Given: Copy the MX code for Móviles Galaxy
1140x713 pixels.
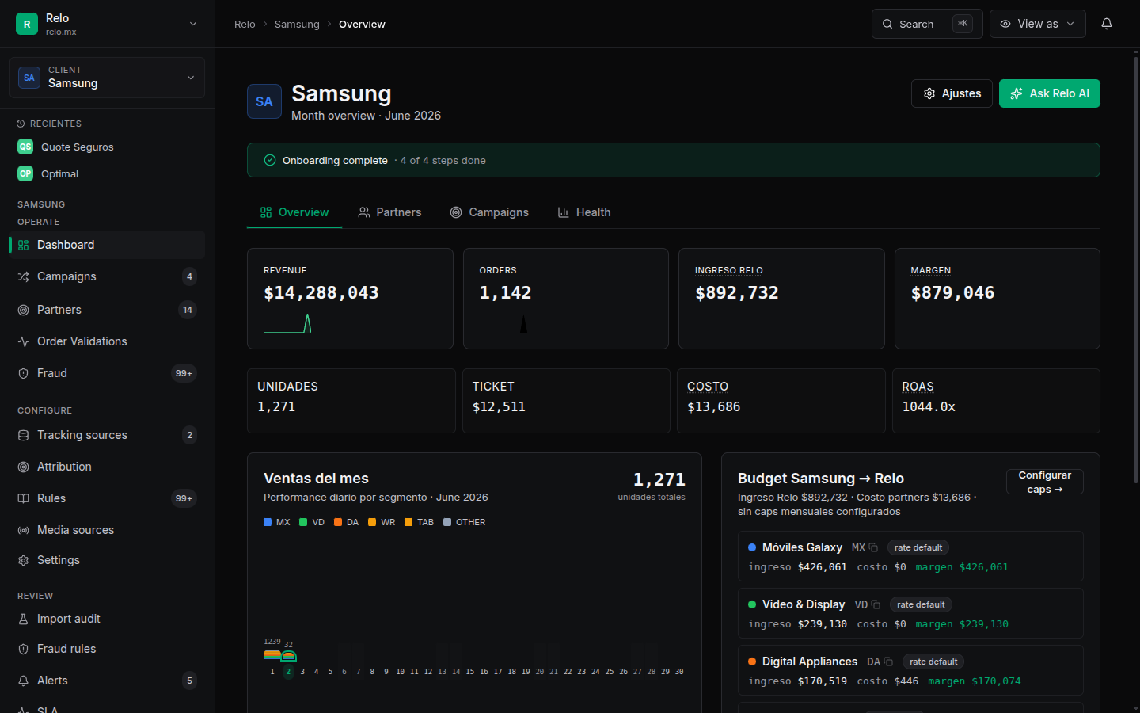Looking at the screenshot, I should (x=873, y=547).
